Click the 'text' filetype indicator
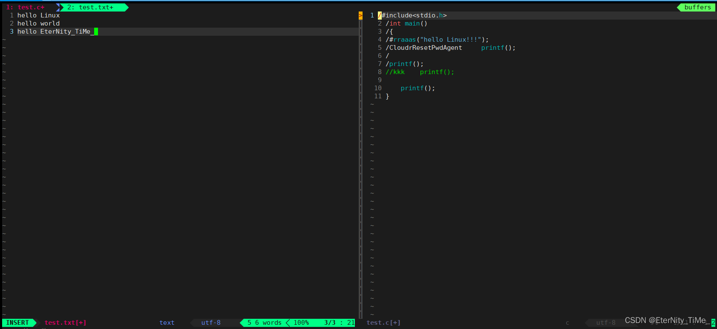The width and height of the screenshot is (717, 329). tap(167, 323)
